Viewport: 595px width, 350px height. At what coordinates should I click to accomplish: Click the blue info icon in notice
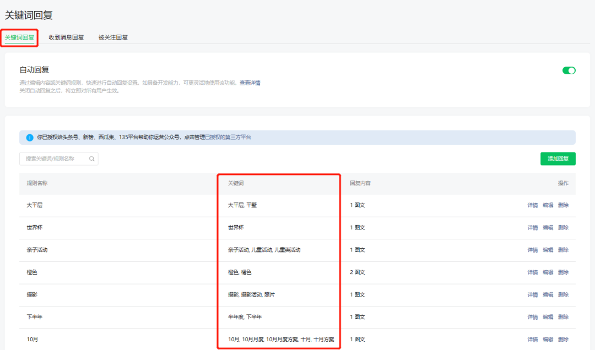30,138
